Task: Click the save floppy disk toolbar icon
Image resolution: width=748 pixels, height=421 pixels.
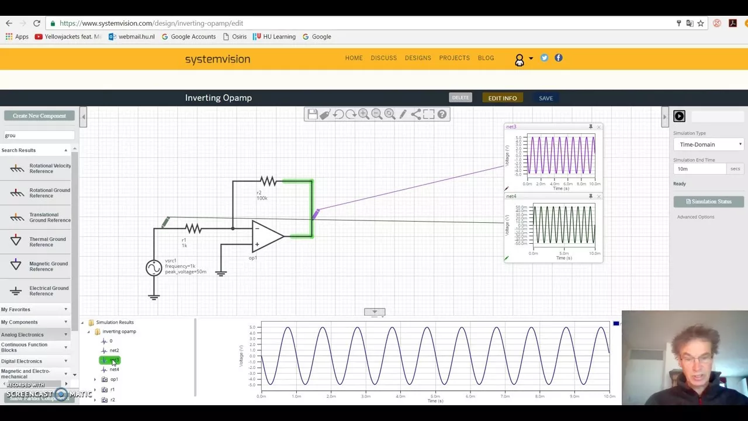Action: point(312,115)
